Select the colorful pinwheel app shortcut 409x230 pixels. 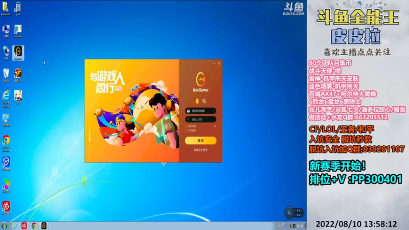coord(6,186)
